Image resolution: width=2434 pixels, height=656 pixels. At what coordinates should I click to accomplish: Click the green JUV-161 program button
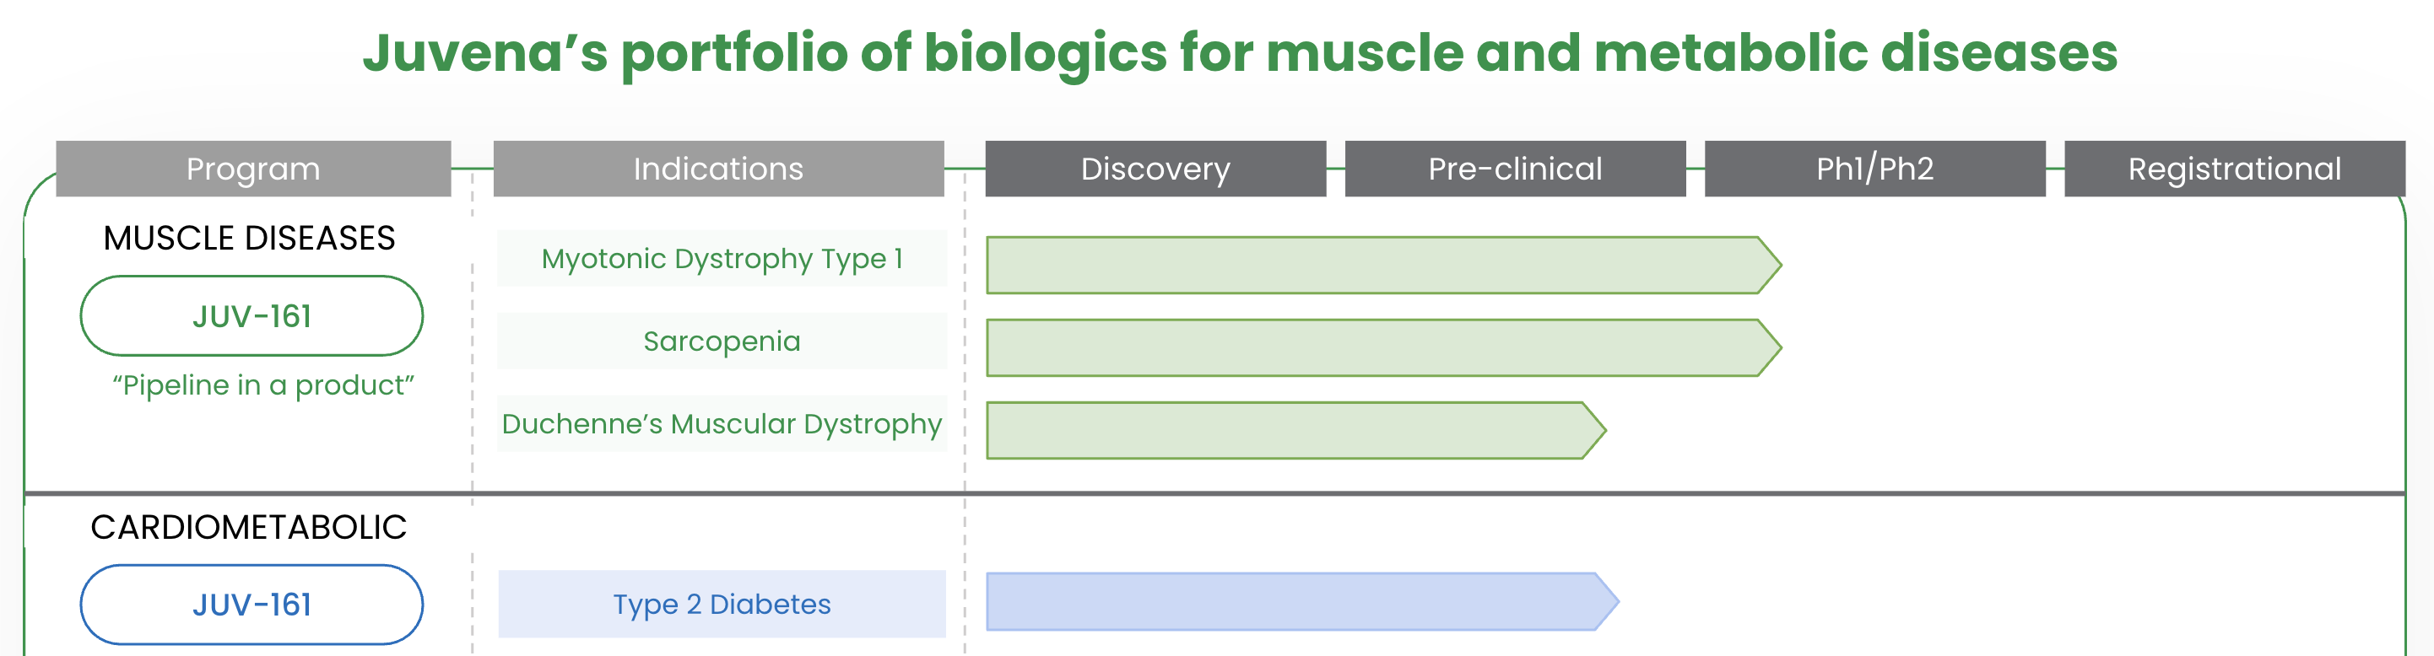(252, 316)
